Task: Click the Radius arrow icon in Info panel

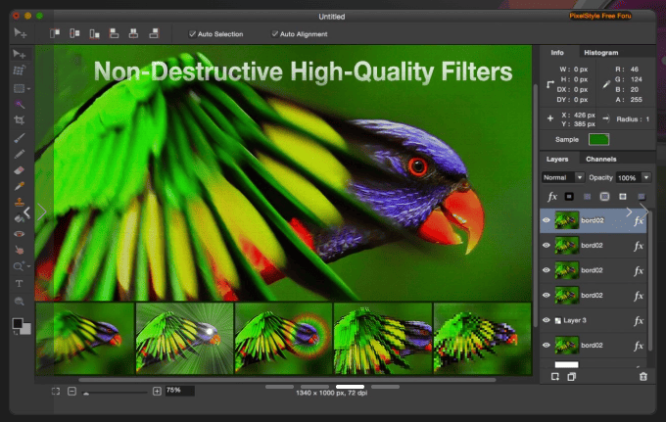Action: coord(606,118)
